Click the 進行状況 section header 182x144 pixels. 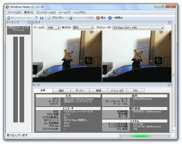tap(135, 109)
